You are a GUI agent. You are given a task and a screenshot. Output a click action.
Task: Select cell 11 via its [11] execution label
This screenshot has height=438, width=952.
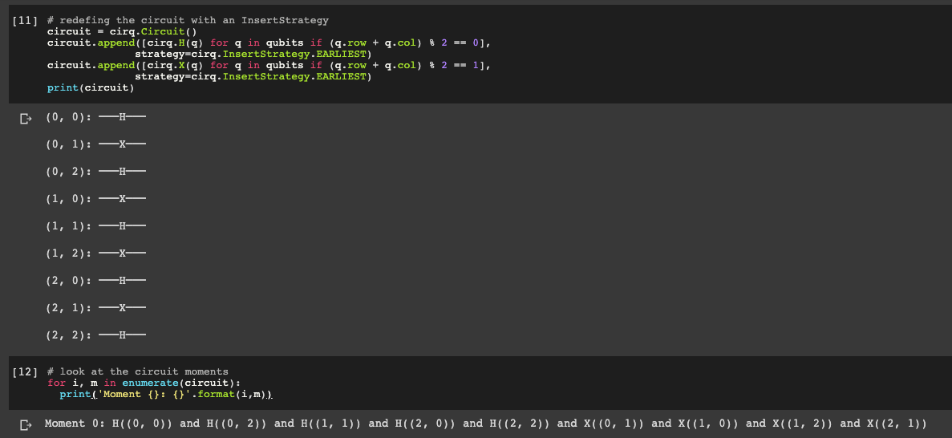point(25,21)
